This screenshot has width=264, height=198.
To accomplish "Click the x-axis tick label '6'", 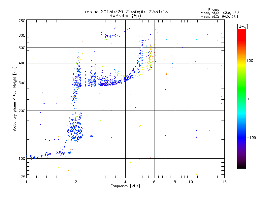I will pos(154,182).
